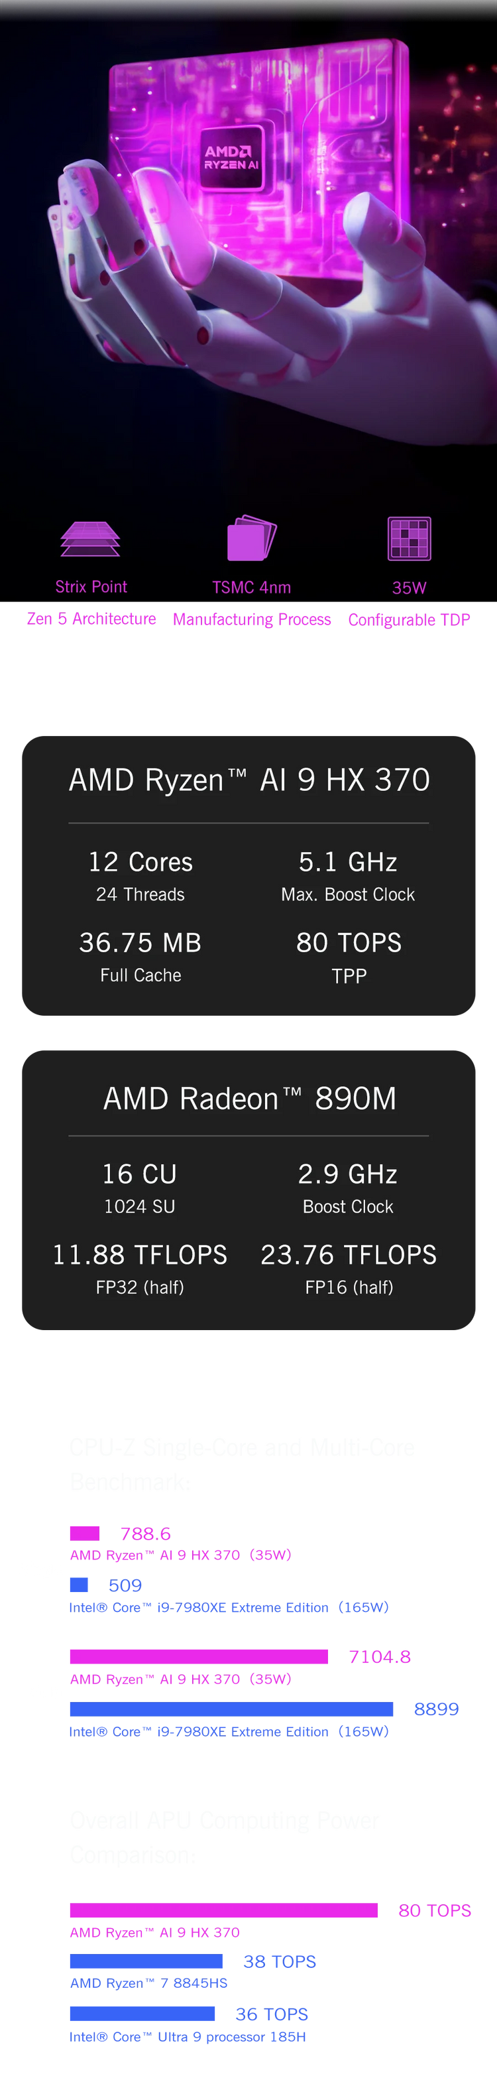Click the 35W chip grid icon
The width and height of the screenshot is (497, 2080).
[409, 538]
